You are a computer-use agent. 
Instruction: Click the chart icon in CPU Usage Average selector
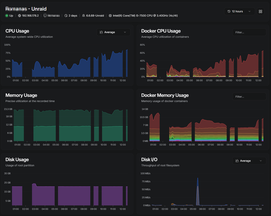101,32
